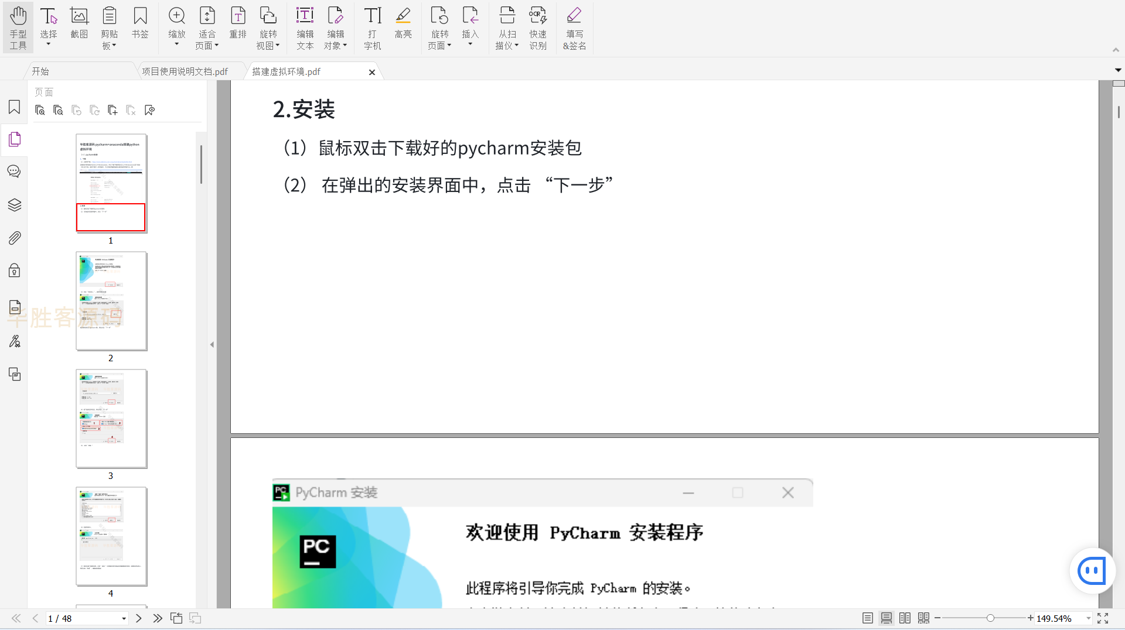Open the Pages thumbnail panel

coord(15,139)
